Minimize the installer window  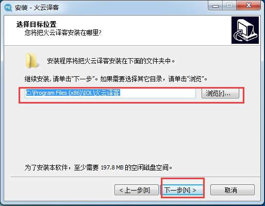point(216,6)
